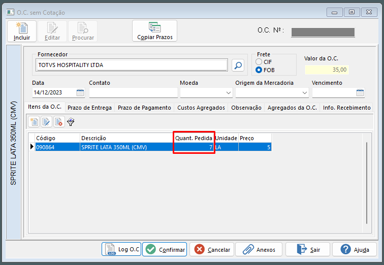The height and width of the screenshot is (265, 384).
Task: Click the Confirmar button
Action: click(x=165, y=249)
